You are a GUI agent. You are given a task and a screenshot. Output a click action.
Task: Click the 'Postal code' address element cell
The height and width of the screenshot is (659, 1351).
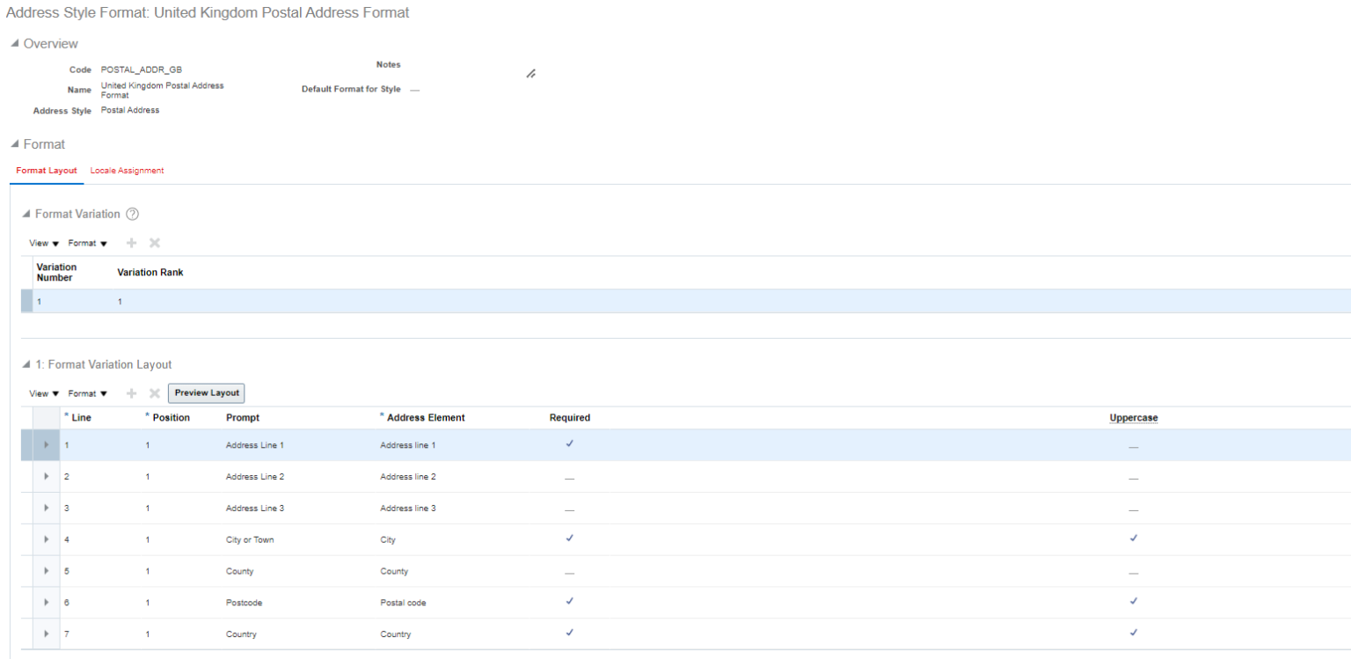(404, 603)
